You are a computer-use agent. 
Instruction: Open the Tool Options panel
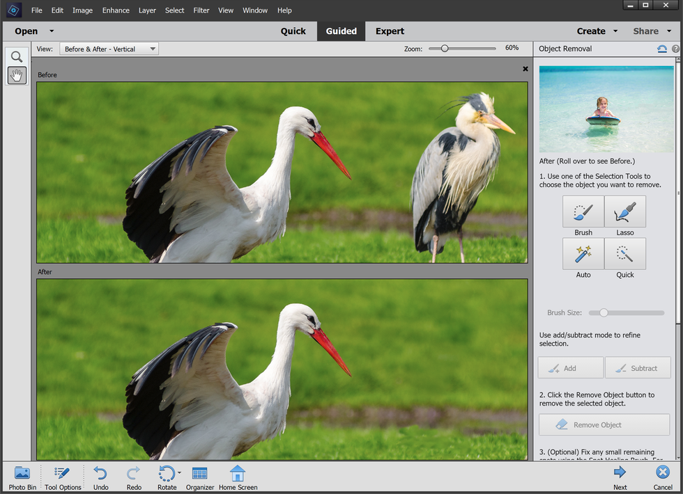pos(63,477)
